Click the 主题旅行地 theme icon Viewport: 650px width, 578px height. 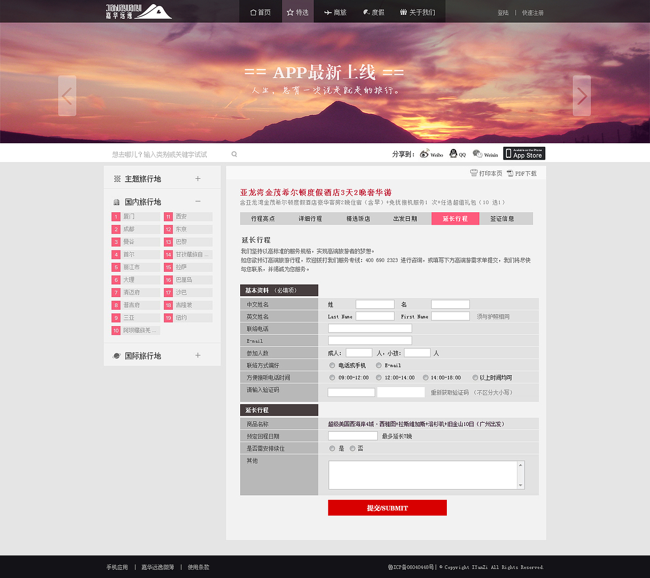pyautogui.click(x=117, y=179)
